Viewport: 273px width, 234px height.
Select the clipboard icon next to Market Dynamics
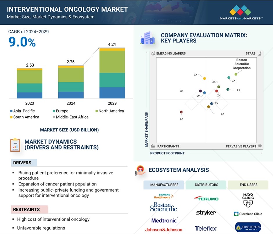coord(15,145)
